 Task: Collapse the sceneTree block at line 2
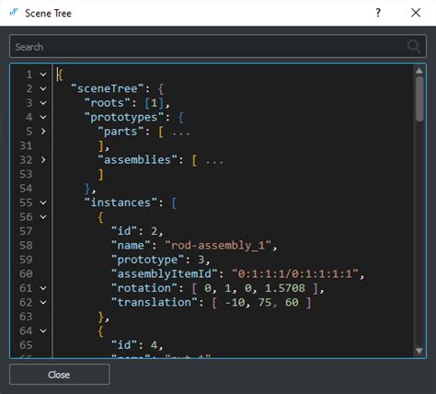(43, 88)
